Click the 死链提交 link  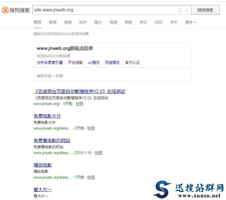coord(112,62)
